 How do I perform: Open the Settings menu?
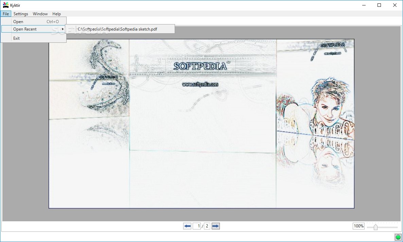(x=21, y=14)
